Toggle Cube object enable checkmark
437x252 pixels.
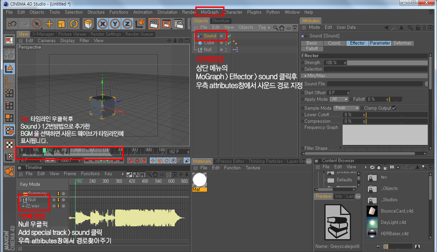pyautogui.click(x=229, y=43)
